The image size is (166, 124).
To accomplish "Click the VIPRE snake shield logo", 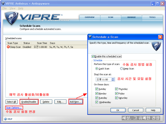I will click(x=11, y=18).
